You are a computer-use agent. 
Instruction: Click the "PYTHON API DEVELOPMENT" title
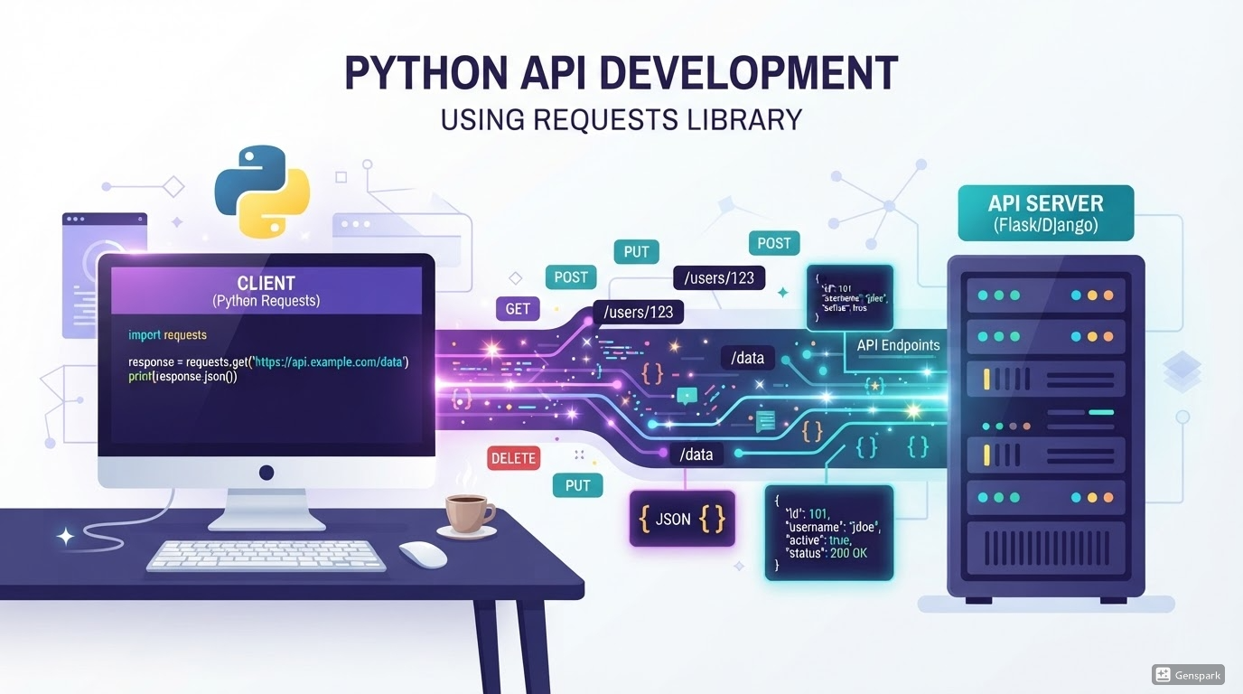(621, 74)
